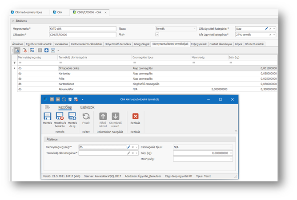This screenshot has height=200, width=297.
Task: Select the Göngyölegek tab
Action: coord(142,44)
